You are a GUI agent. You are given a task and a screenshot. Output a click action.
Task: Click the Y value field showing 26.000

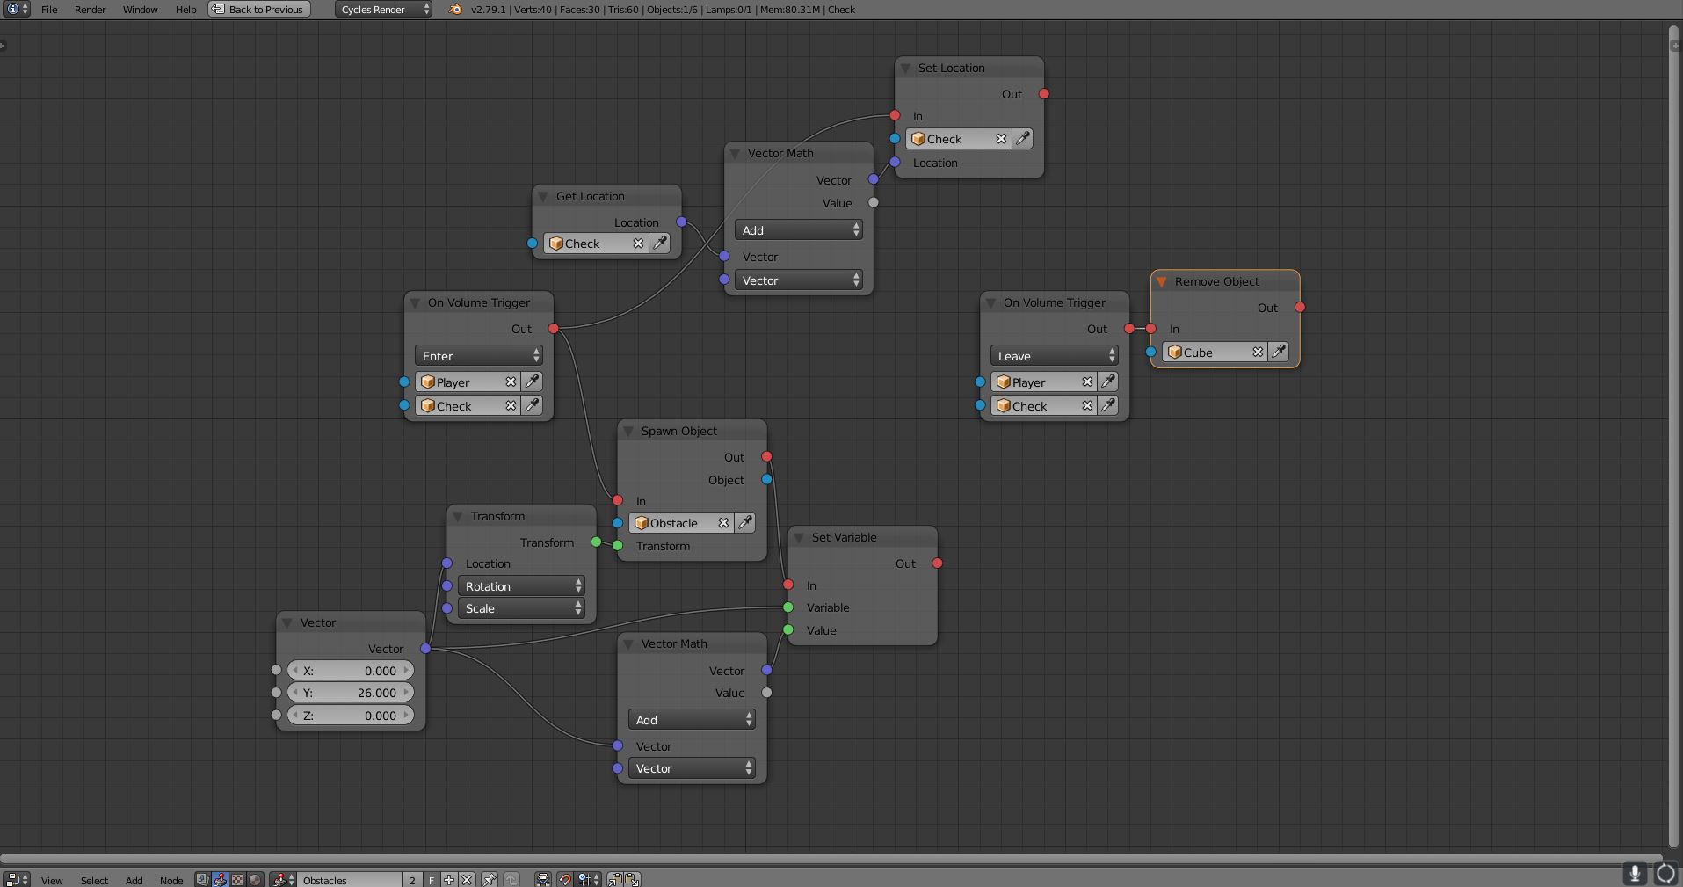point(350,692)
